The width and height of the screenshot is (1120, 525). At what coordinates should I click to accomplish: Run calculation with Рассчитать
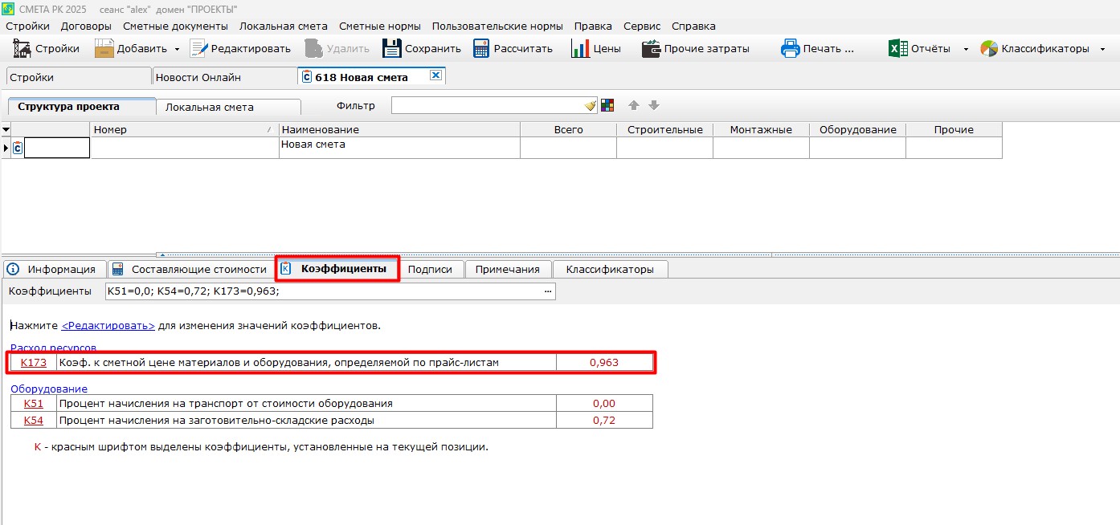(481, 48)
